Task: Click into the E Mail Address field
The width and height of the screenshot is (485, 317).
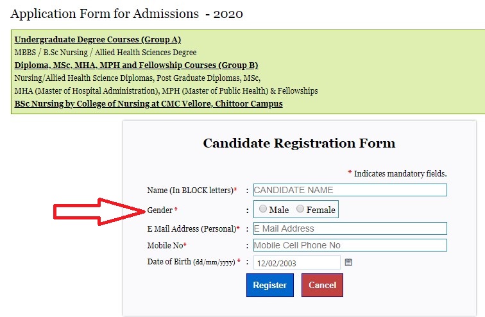Action: [x=350, y=228]
